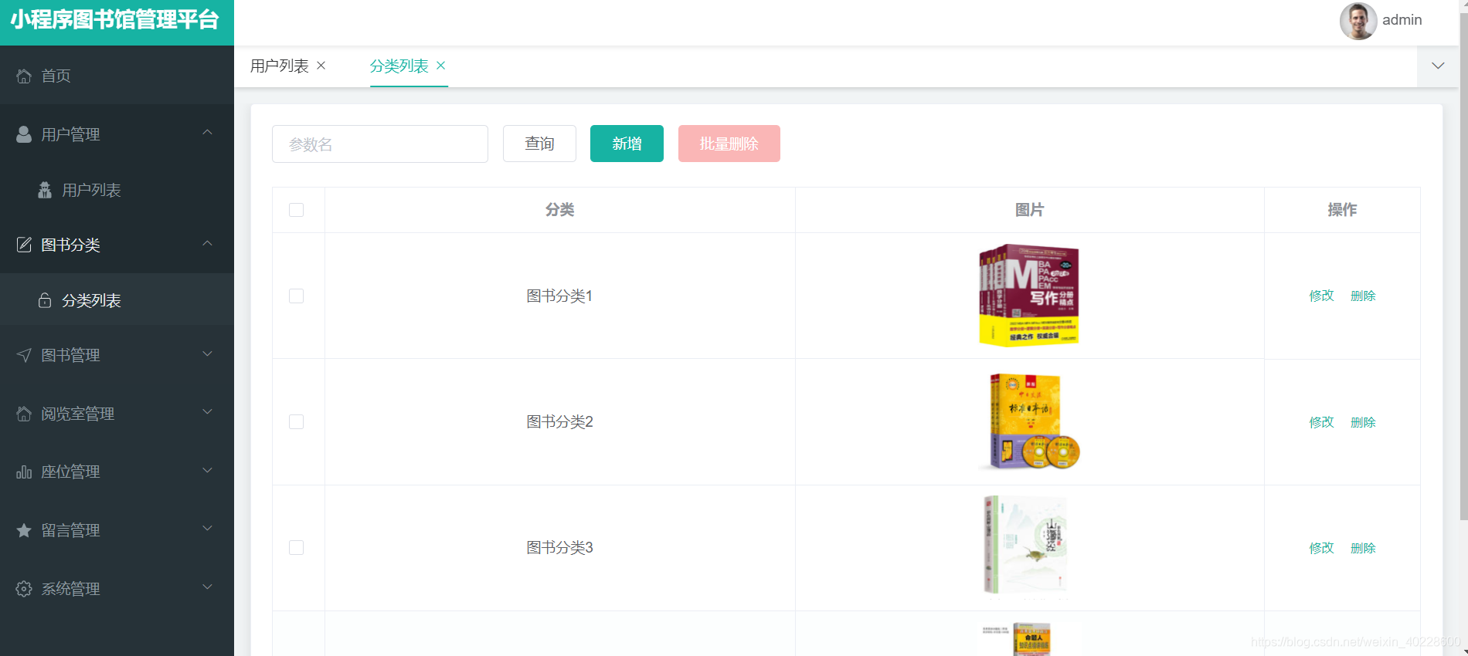The width and height of the screenshot is (1468, 656).
Task: Click 删除 for 图书分类3
Action: tap(1363, 548)
